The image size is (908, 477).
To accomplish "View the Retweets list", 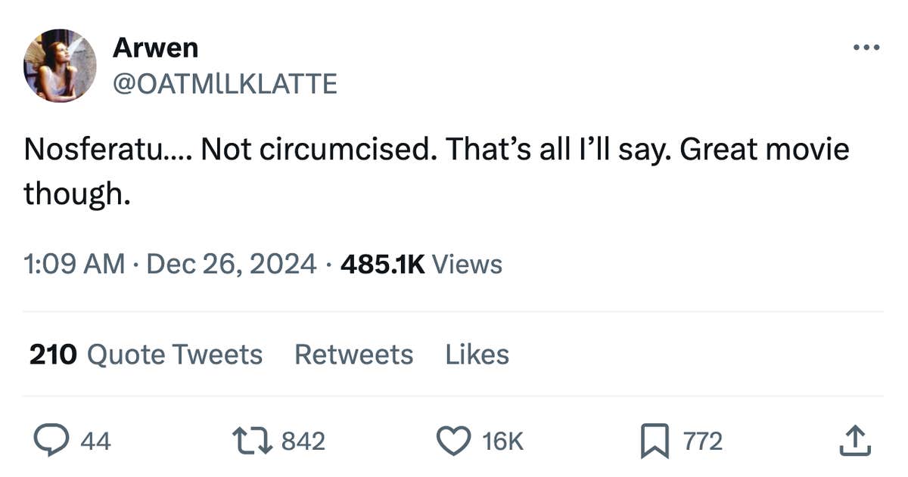I will (353, 355).
